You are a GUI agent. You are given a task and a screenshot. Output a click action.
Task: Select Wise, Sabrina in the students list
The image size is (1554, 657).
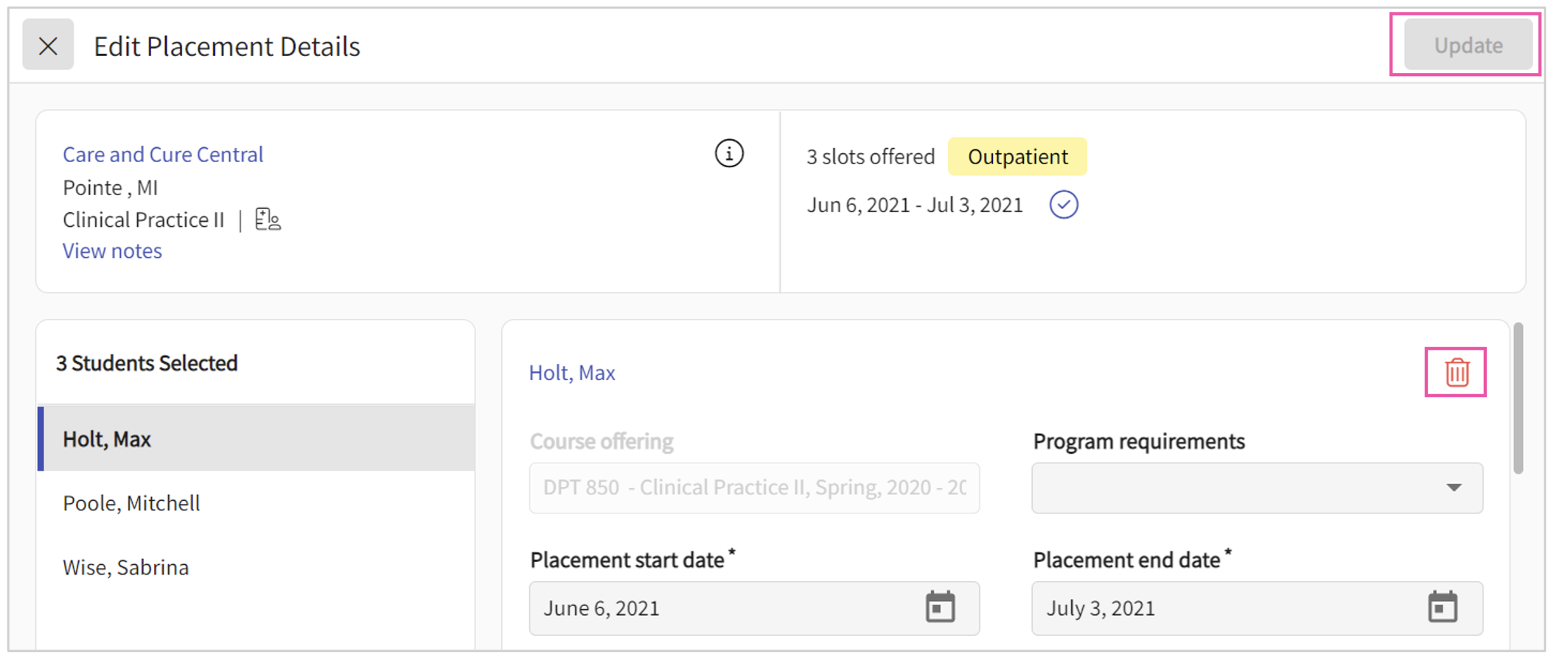click(126, 567)
